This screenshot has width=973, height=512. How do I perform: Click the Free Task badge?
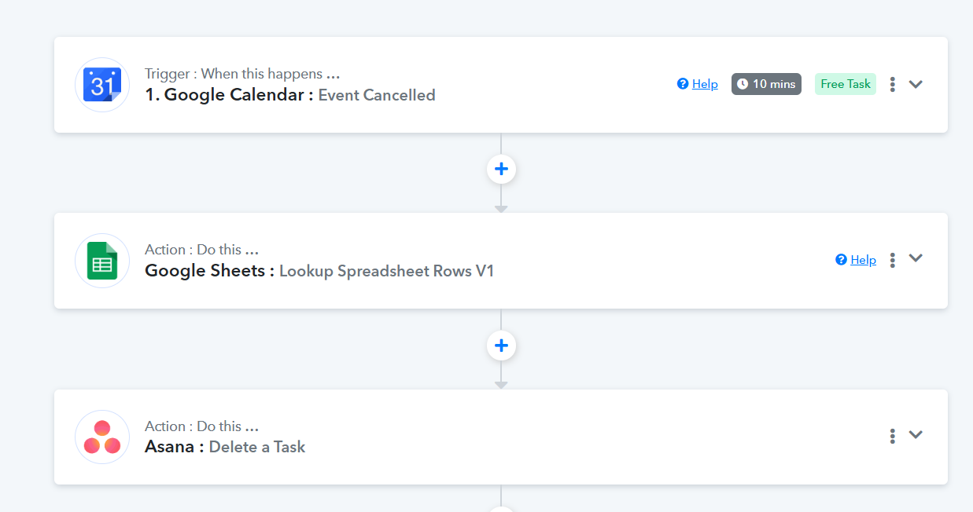[x=845, y=84]
